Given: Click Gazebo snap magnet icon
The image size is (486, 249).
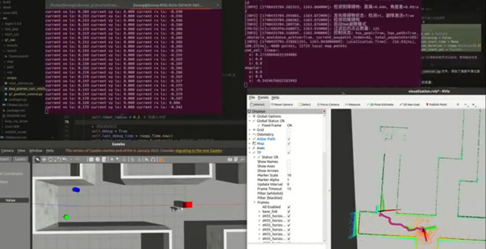Looking at the screenshot, I should tap(153, 159).
